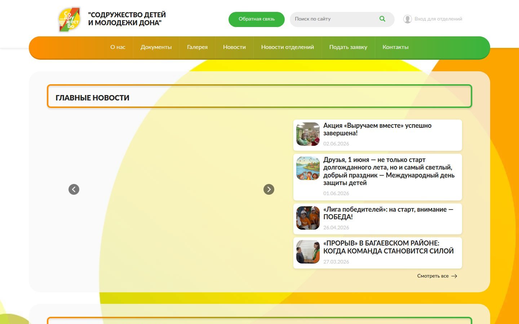519x324 pixels.
Task: Click the arrow beside Смотреть все
Action: pyautogui.click(x=454, y=276)
